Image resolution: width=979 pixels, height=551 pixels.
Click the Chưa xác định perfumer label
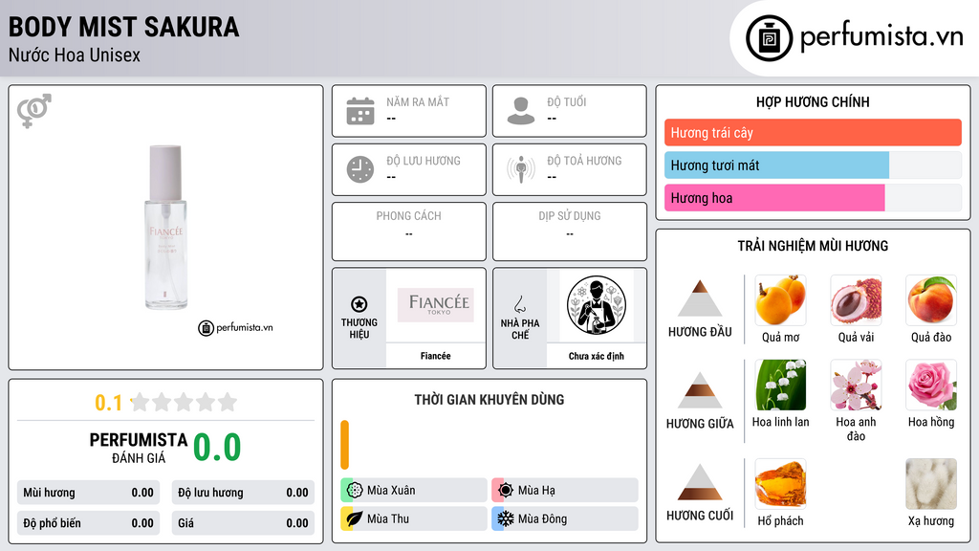coord(597,356)
